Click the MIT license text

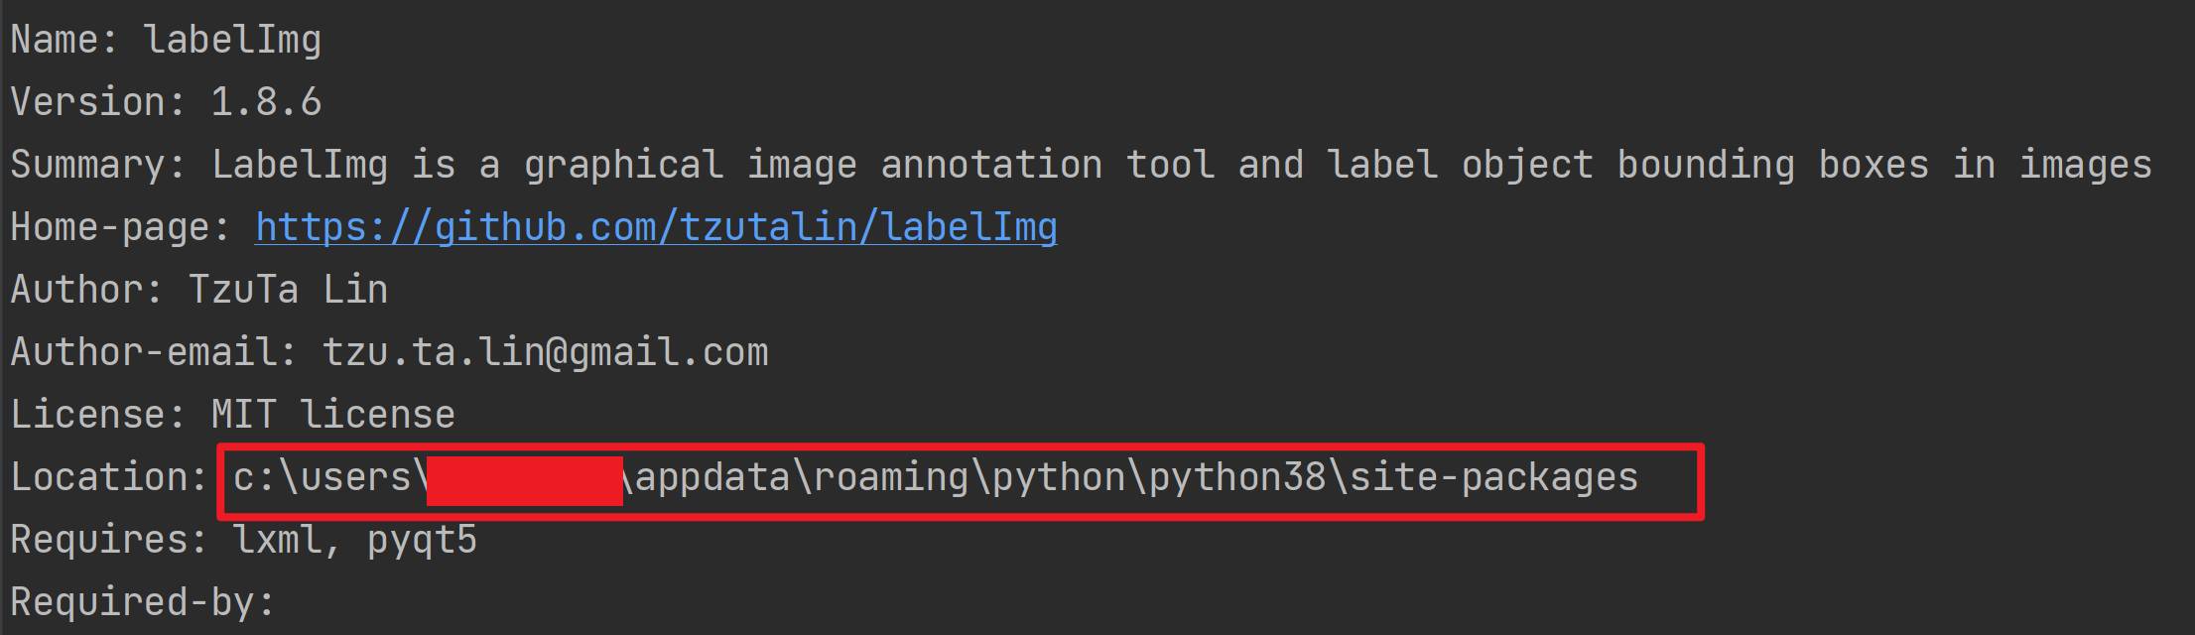332,415
